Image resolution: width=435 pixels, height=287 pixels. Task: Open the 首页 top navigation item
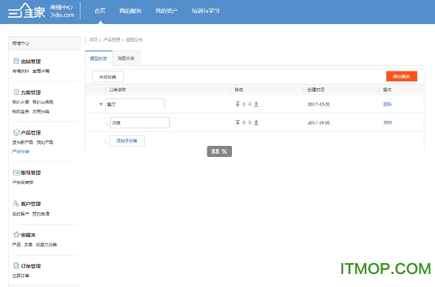[x=100, y=11]
